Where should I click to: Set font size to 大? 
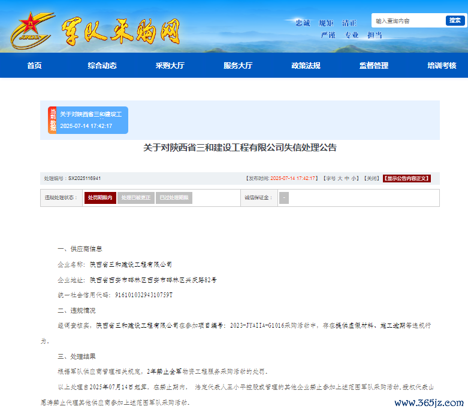340,178
